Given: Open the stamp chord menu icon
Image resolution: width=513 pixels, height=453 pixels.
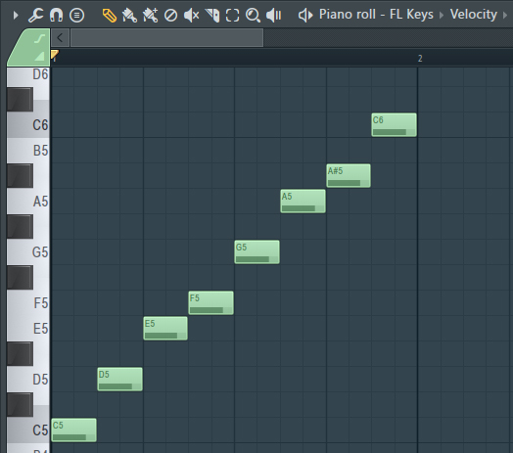Looking at the screenshot, I should 77,15.
